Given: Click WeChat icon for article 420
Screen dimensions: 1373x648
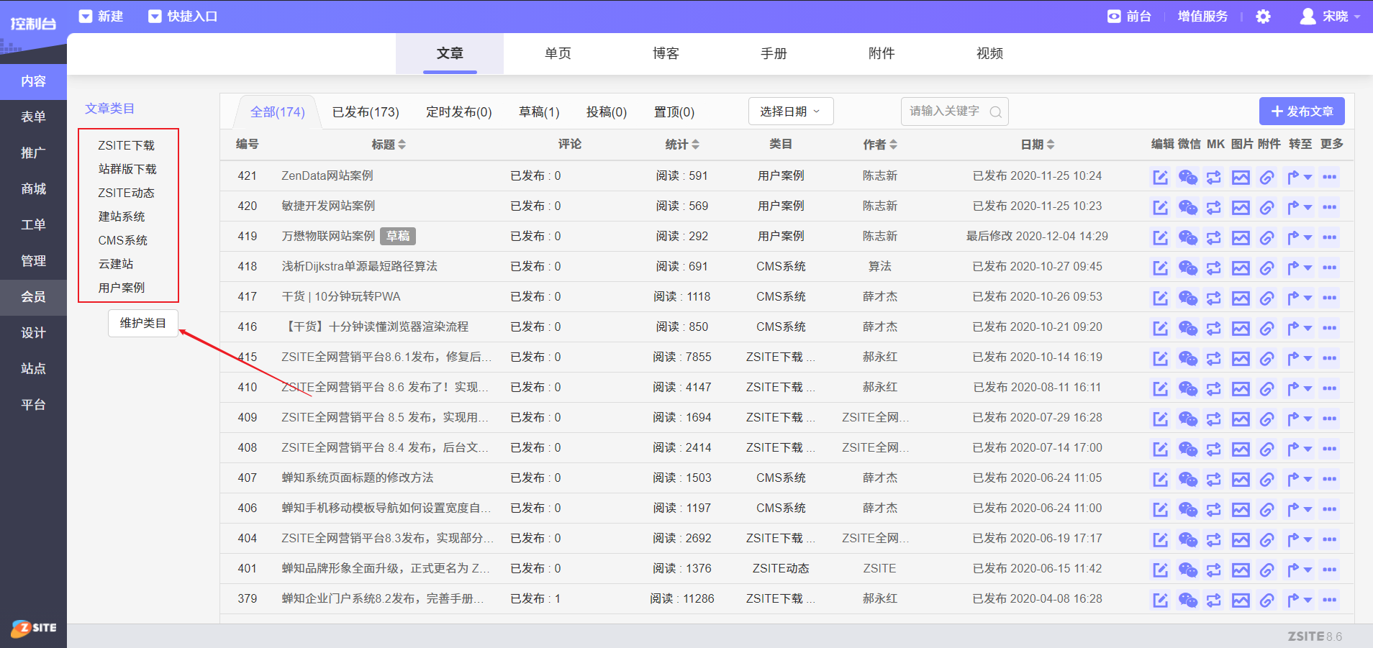Looking at the screenshot, I should point(1187,207).
